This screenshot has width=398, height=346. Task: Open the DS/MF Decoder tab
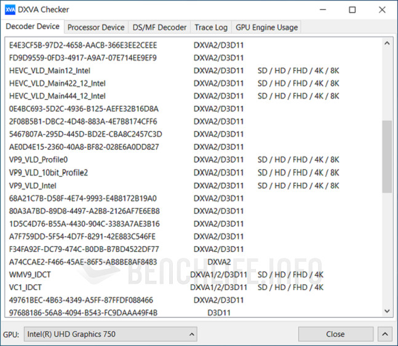click(159, 27)
